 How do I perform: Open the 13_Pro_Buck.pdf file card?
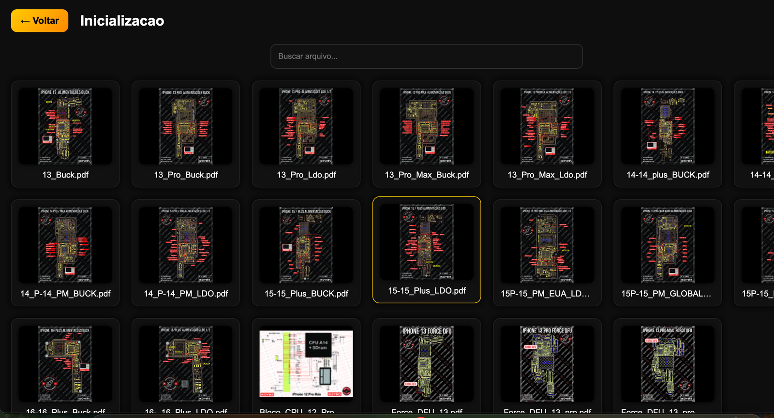[186, 134]
